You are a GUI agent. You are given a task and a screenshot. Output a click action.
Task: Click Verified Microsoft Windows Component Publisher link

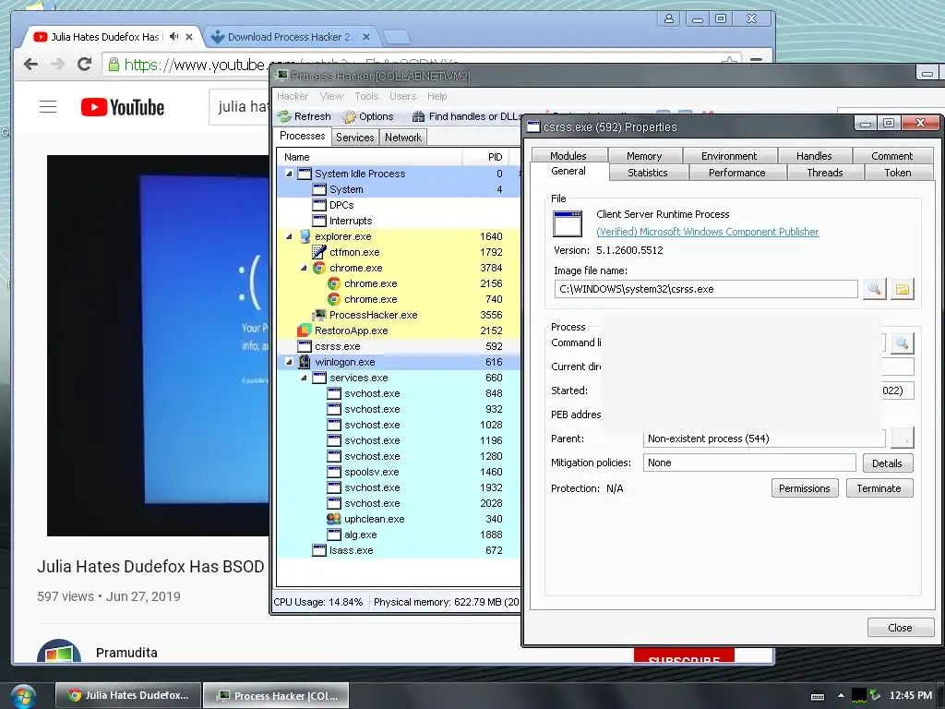[708, 232]
